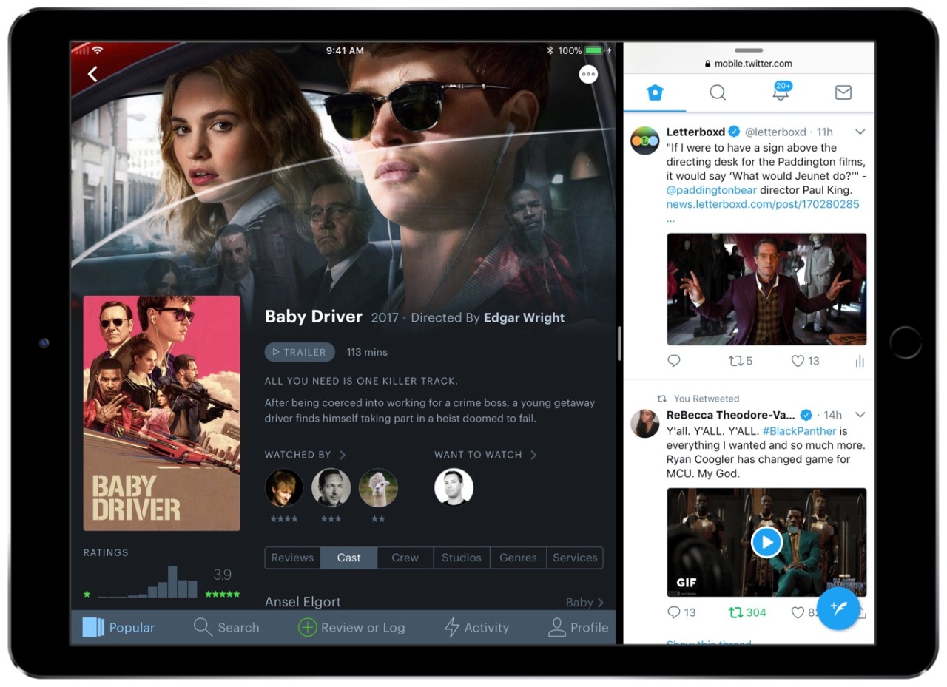
Task: Open ReBecca Theodore-Va... display name
Action: [x=731, y=415]
